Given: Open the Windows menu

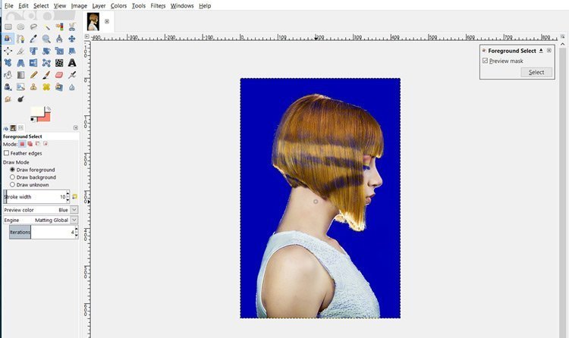Looking at the screenshot, I should [182, 6].
